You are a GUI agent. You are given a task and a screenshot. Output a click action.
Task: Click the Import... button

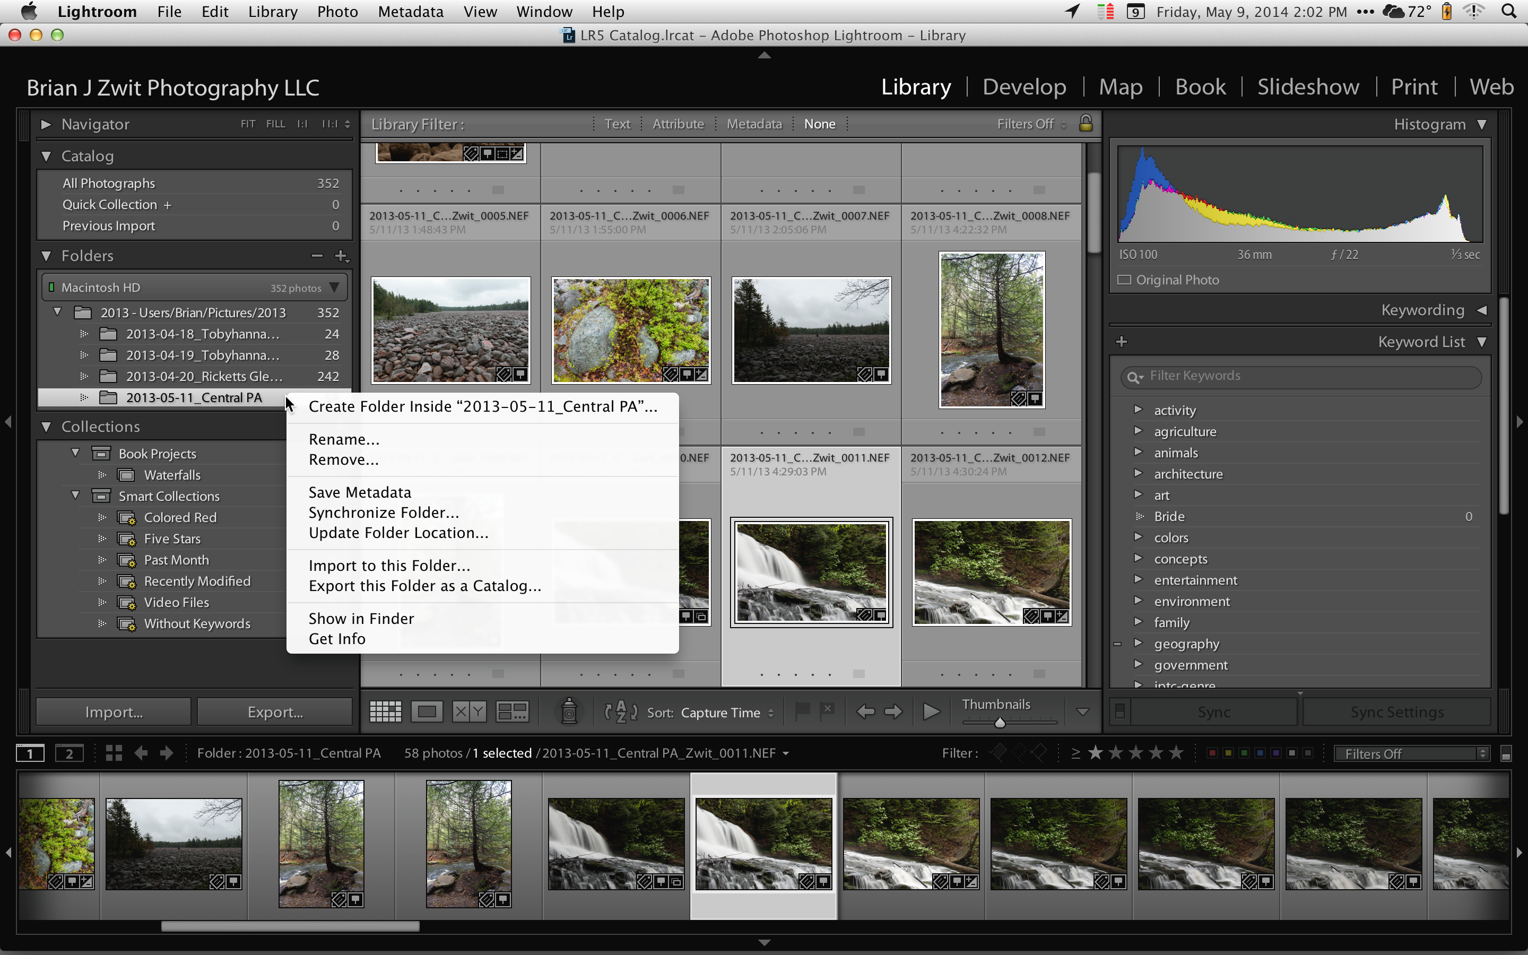(114, 712)
